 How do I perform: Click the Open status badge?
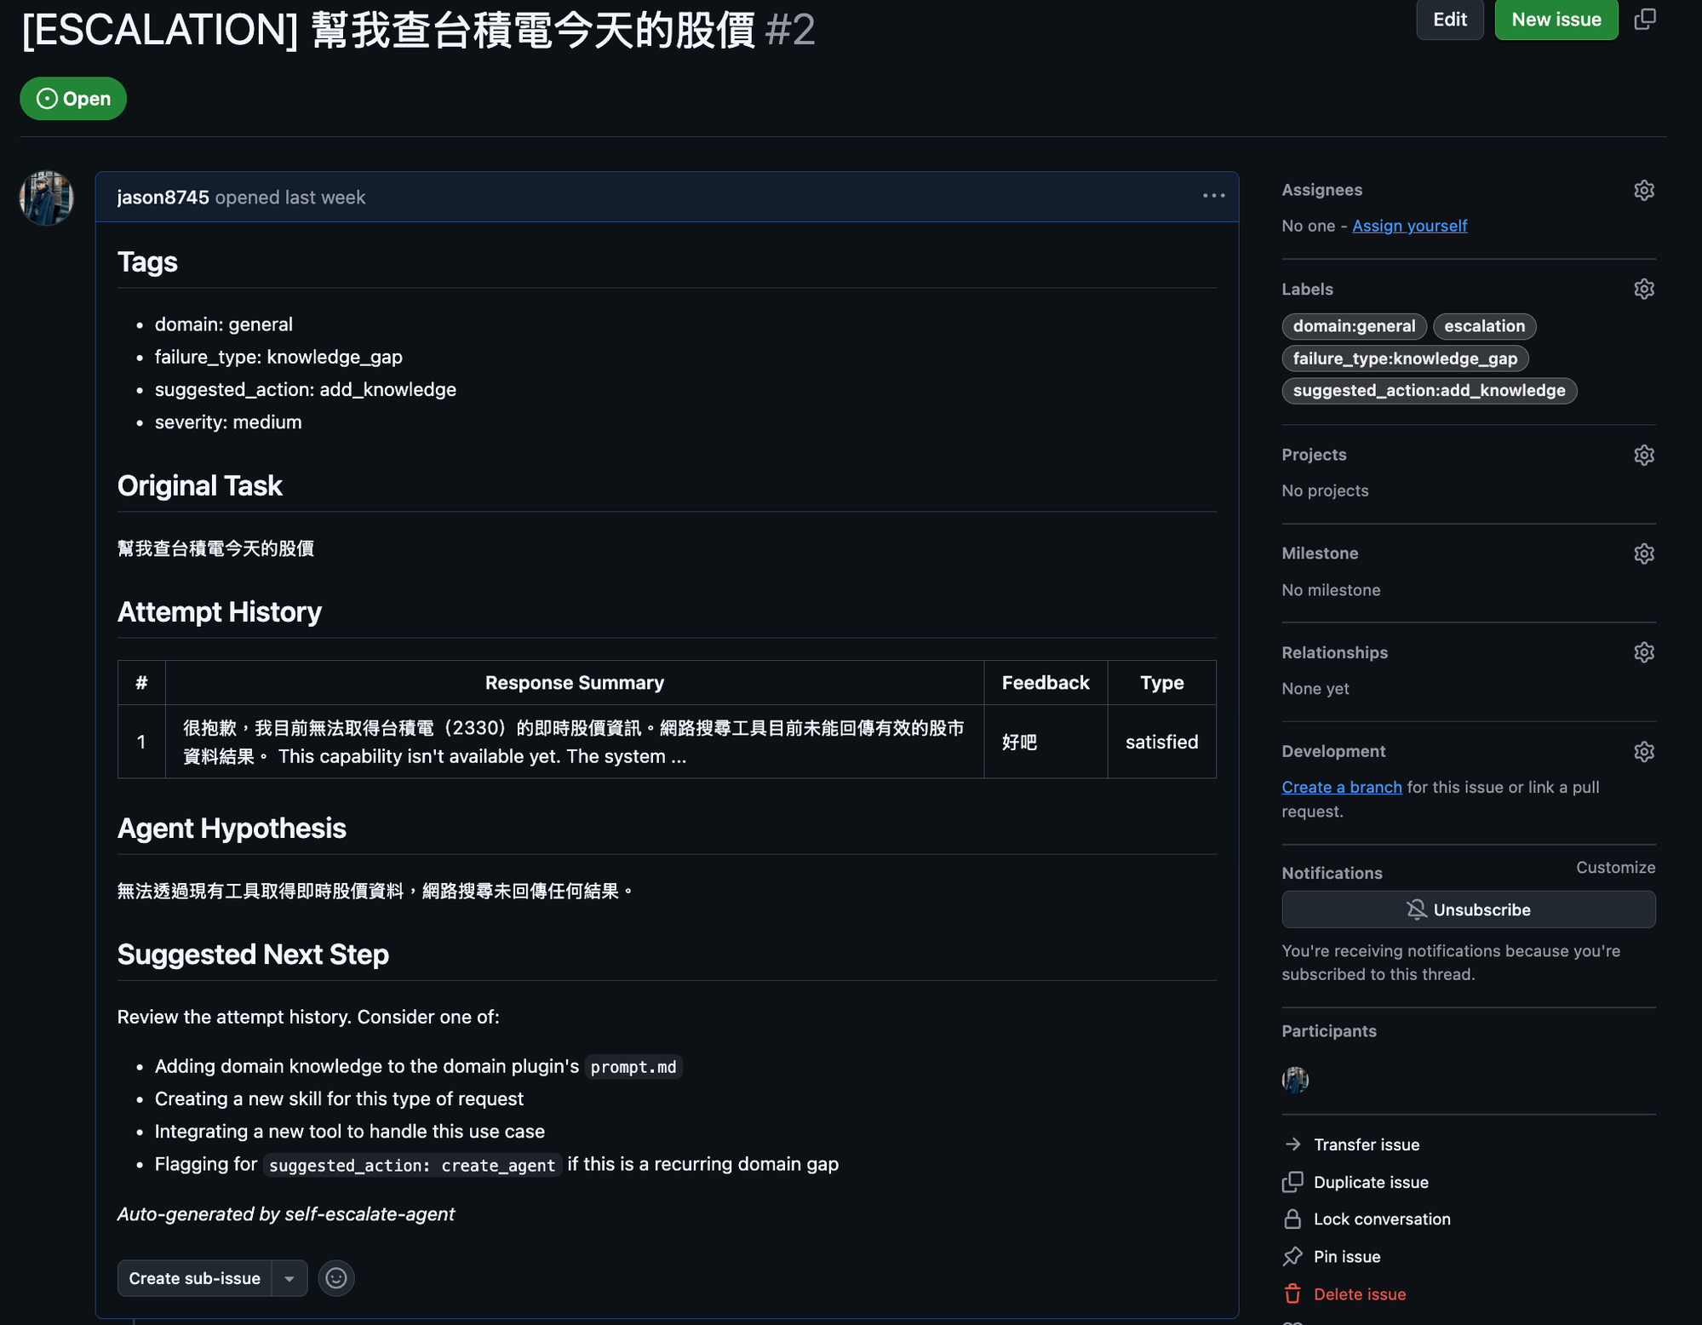point(73,99)
